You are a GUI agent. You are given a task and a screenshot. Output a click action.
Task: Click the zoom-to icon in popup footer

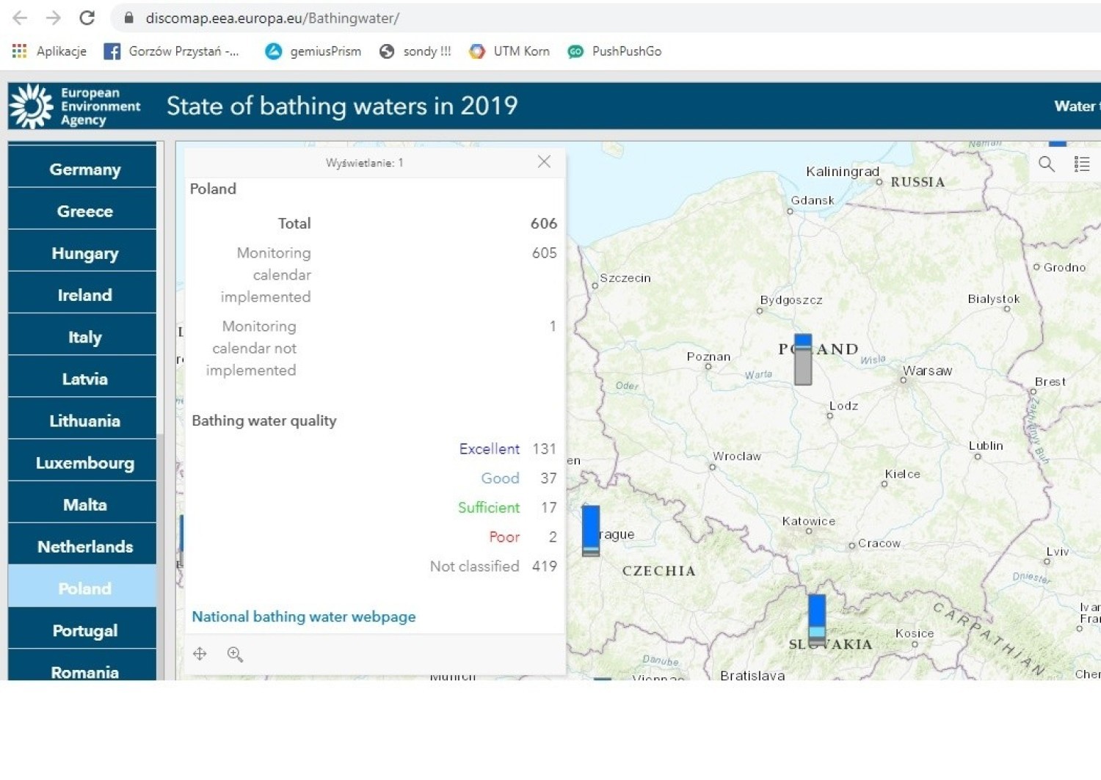(235, 653)
